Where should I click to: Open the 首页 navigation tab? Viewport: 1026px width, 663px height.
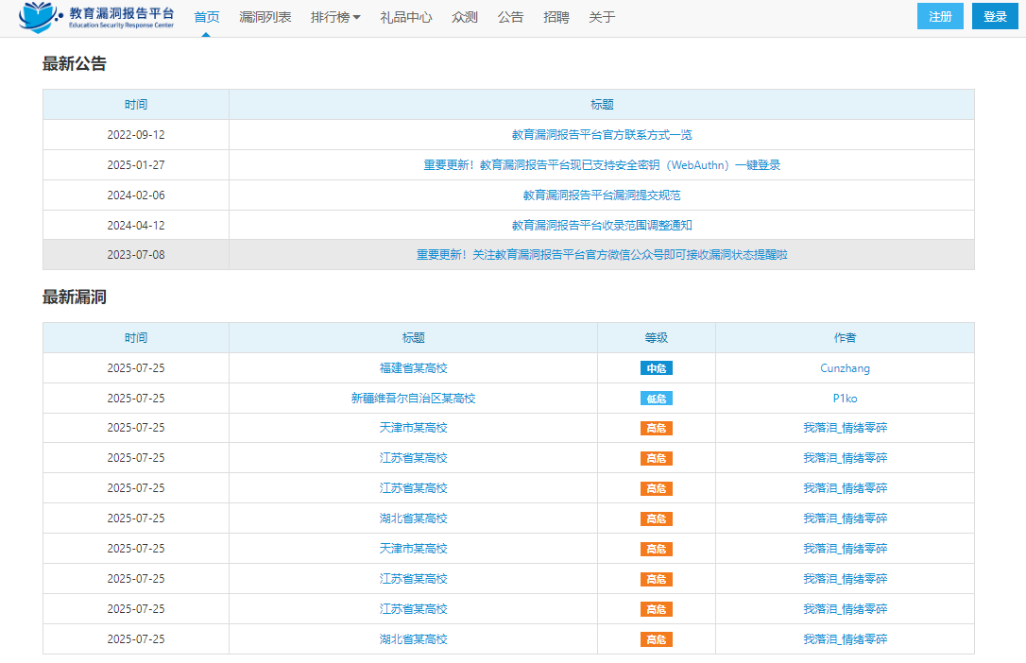207,17
